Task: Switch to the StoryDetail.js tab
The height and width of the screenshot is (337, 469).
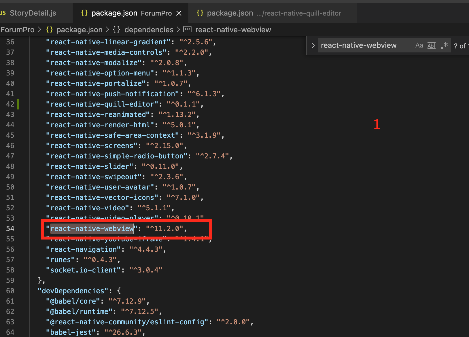Action: [x=33, y=13]
